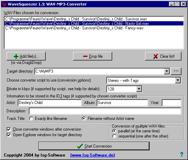Viewport: 188px width, 160px height.
Task: Click the Target directory field C:\MyMP3
Action: (x=99, y=71)
